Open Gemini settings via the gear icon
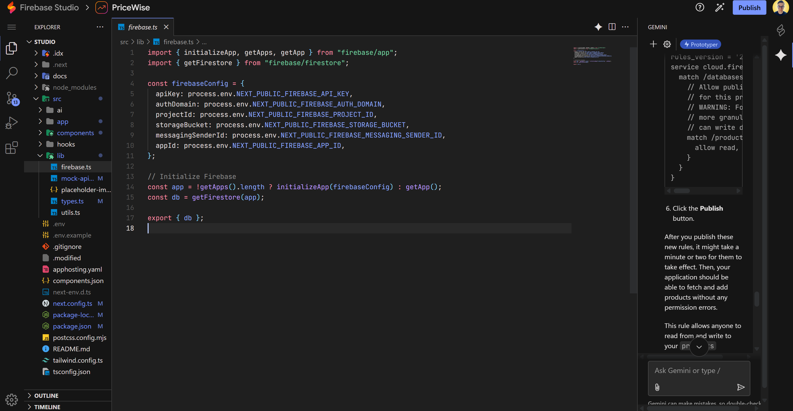This screenshot has width=793, height=411. tap(667, 44)
